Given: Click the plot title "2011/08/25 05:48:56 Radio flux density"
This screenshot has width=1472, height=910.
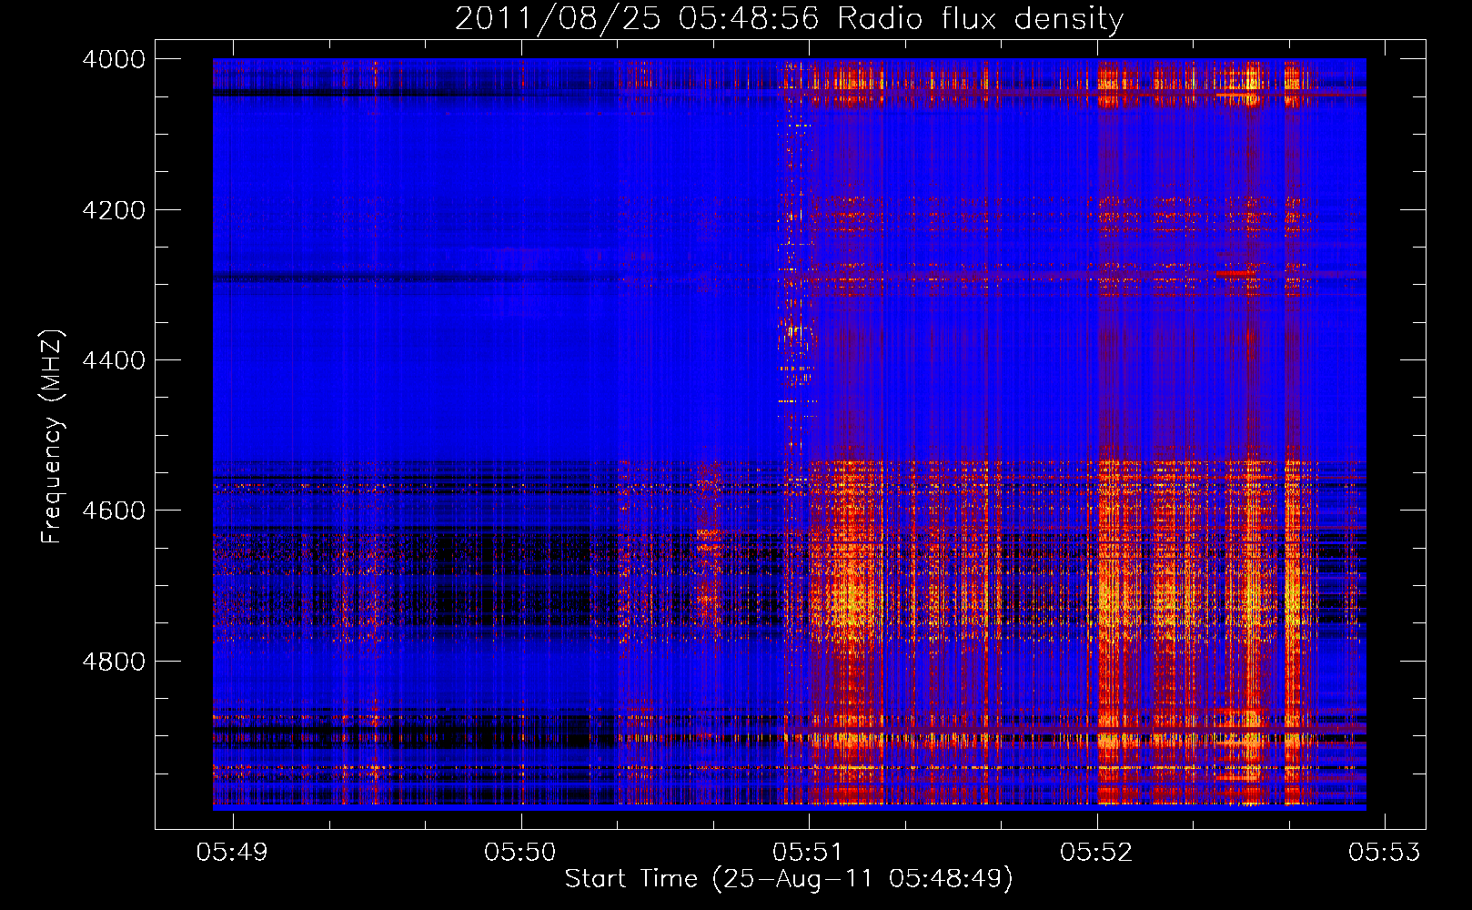Looking at the screenshot, I should click(x=789, y=18).
